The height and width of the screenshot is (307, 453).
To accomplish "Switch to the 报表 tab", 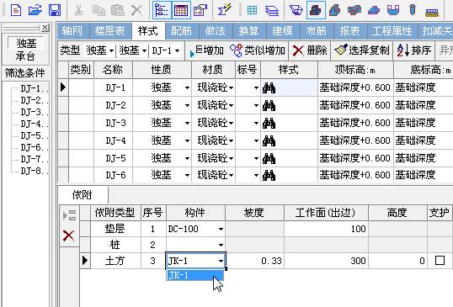I will point(350,31).
